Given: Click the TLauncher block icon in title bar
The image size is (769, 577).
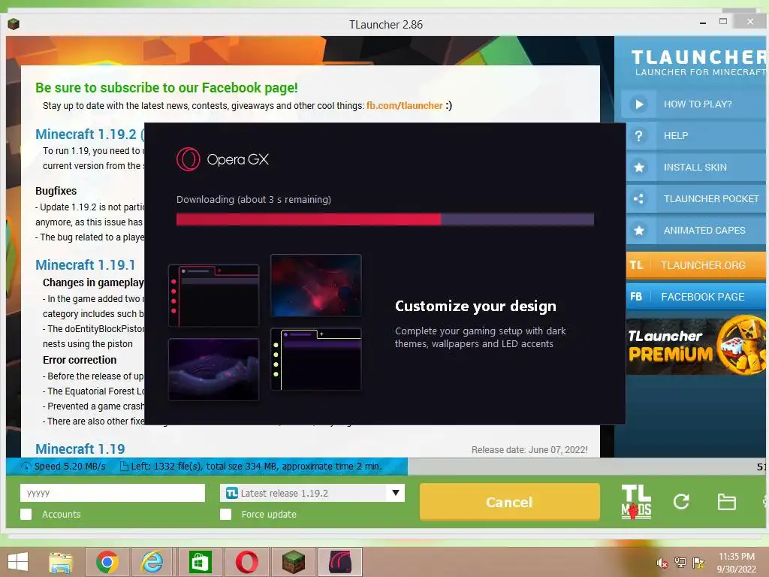Looking at the screenshot, I should point(14,24).
